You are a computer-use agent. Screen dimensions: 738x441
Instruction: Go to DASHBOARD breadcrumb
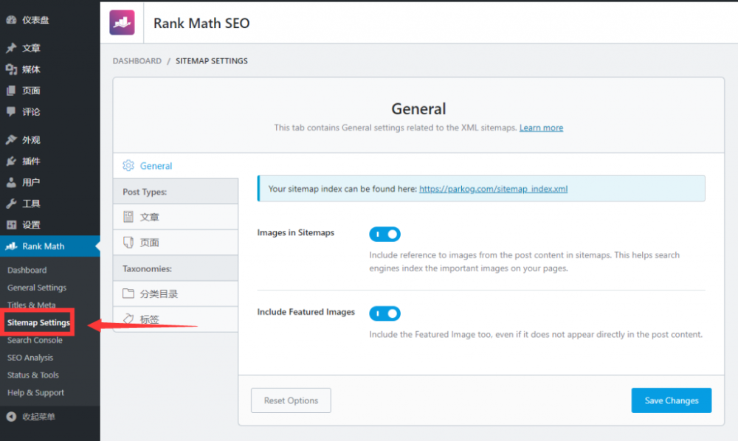pos(137,61)
